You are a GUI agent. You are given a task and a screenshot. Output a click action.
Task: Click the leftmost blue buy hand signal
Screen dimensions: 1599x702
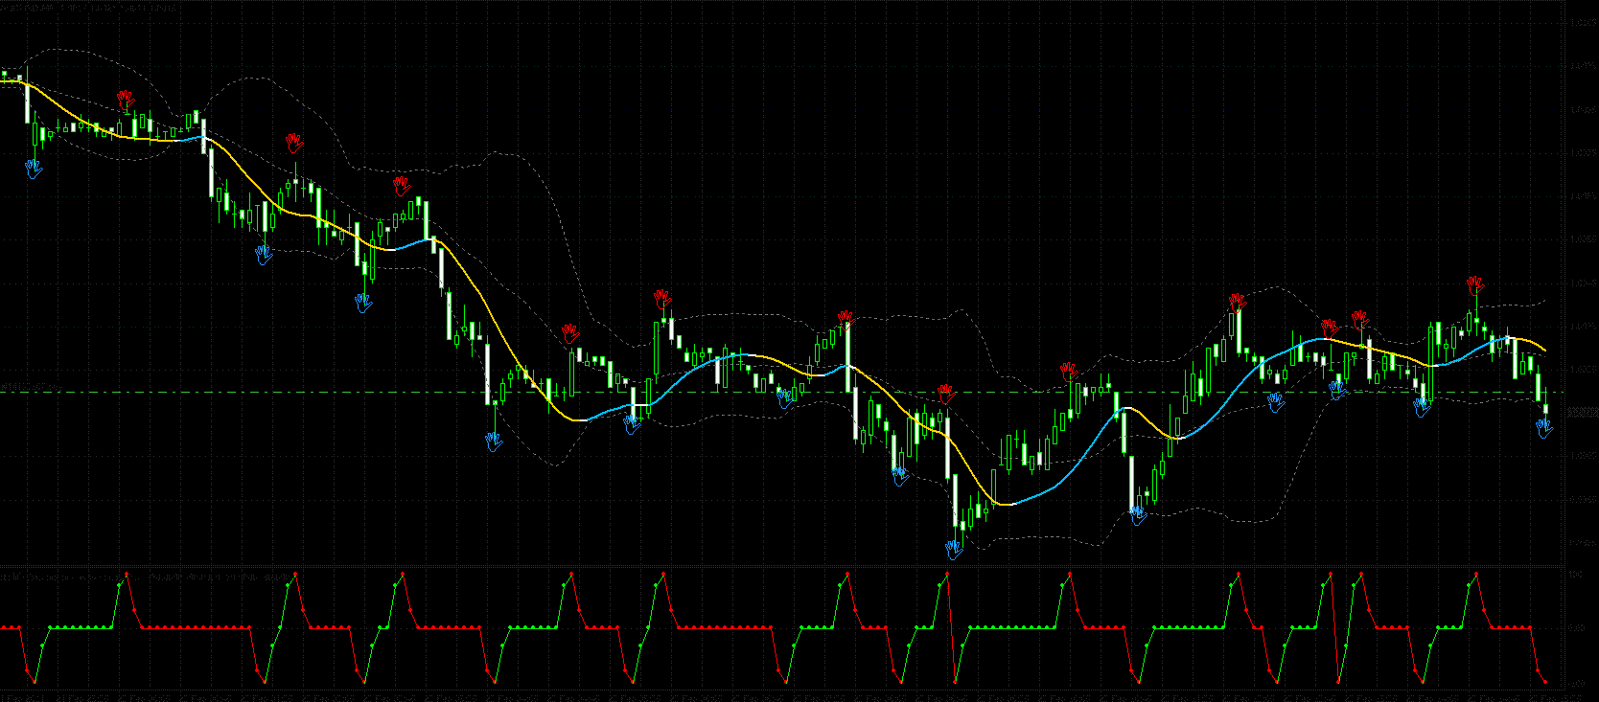pos(35,170)
